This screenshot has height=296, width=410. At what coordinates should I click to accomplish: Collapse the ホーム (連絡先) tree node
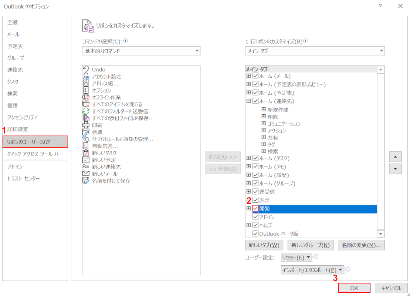coord(248,101)
